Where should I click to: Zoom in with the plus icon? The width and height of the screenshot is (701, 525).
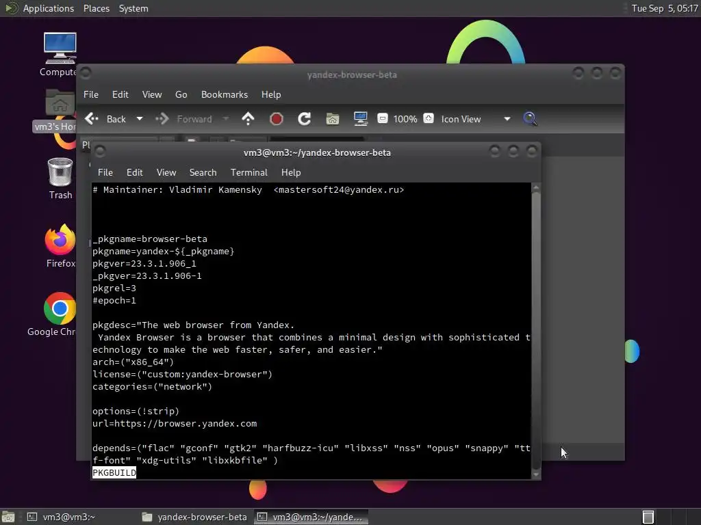pos(429,118)
